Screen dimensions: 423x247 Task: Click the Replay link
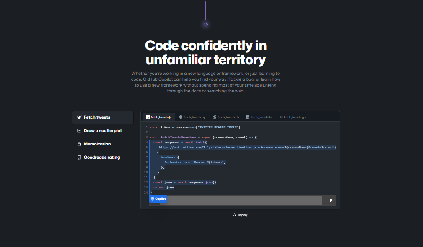[240, 215]
